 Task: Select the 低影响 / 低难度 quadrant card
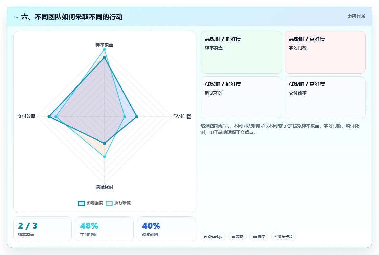241,98
